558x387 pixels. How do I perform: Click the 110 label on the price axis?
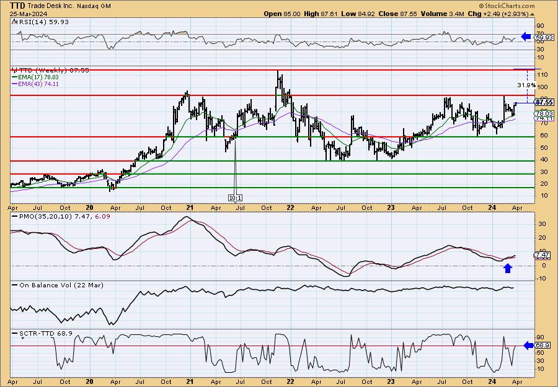542,75
